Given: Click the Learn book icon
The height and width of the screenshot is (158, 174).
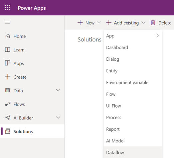Looking at the screenshot, I should point(8,49).
